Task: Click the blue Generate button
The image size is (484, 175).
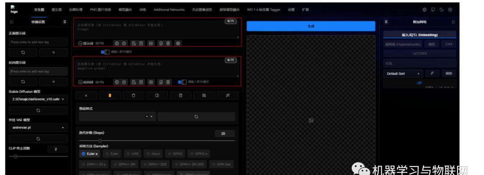Action: (311, 26)
